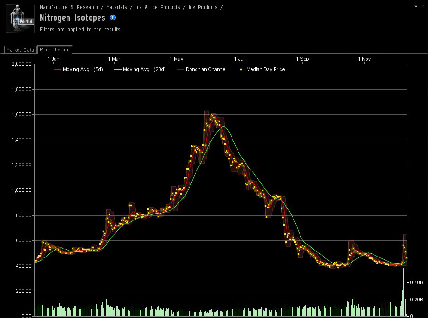The height and width of the screenshot is (318, 428).
Task: Click the 0.40B volume axis label
Action: tap(416, 282)
